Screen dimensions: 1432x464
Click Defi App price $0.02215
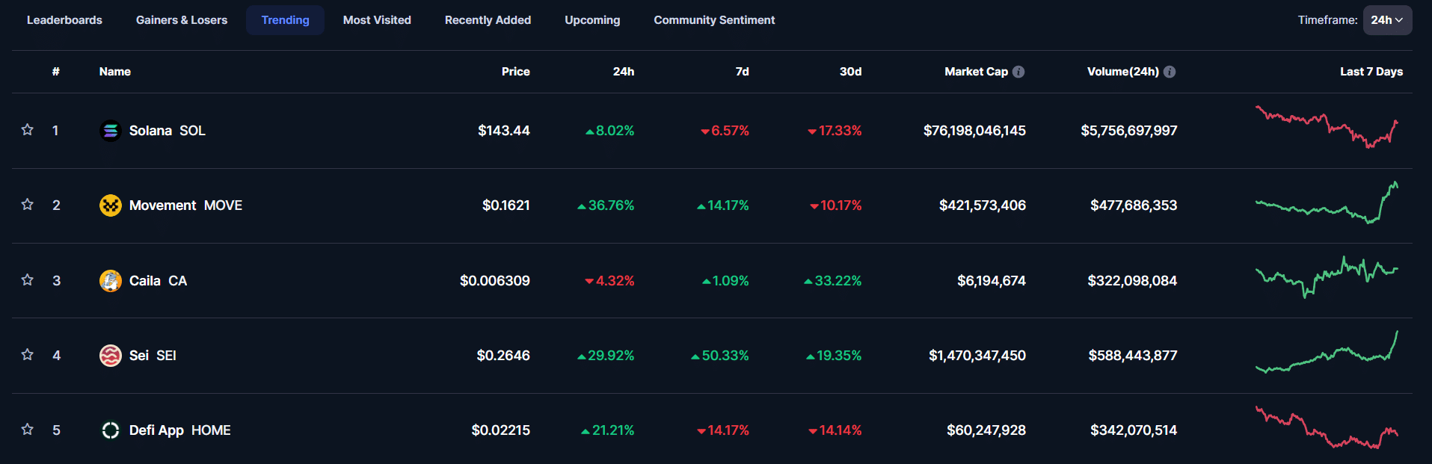(501, 430)
